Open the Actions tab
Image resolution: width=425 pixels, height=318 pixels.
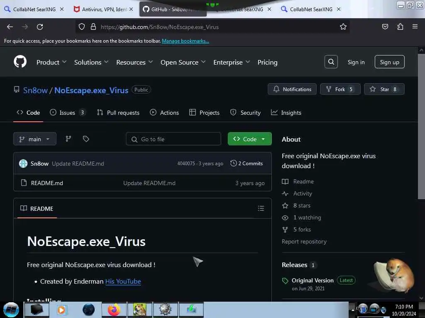(164, 113)
